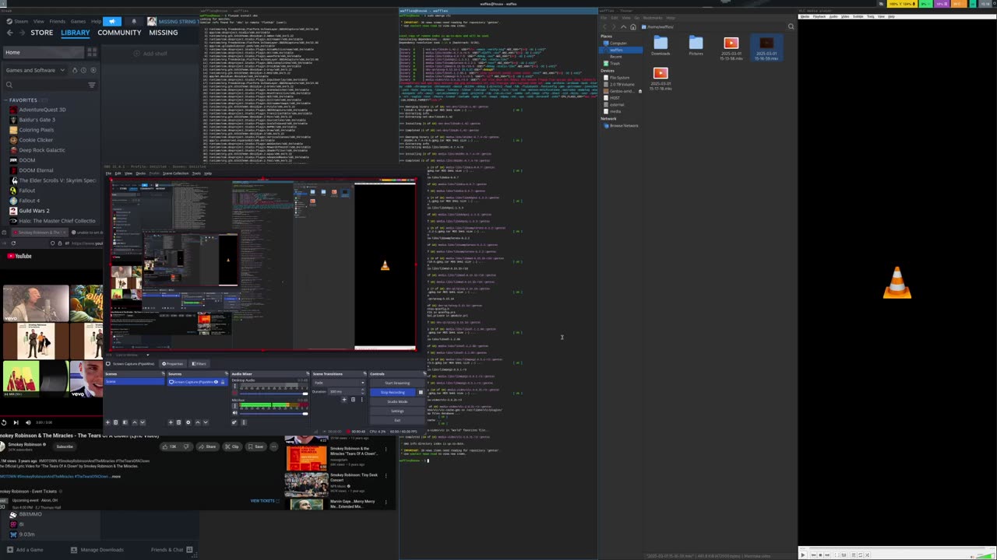The image size is (997, 560).
Task: Click Subscribe on YouTube channel
Action: (65, 446)
